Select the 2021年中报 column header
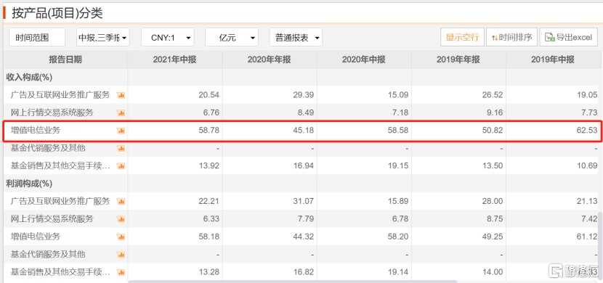The height and width of the screenshot is (283, 603). pyautogui.click(x=174, y=60)
